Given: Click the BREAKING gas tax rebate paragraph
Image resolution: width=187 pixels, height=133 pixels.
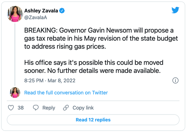Looking at the screenshot, I should (x=101, y=38).
